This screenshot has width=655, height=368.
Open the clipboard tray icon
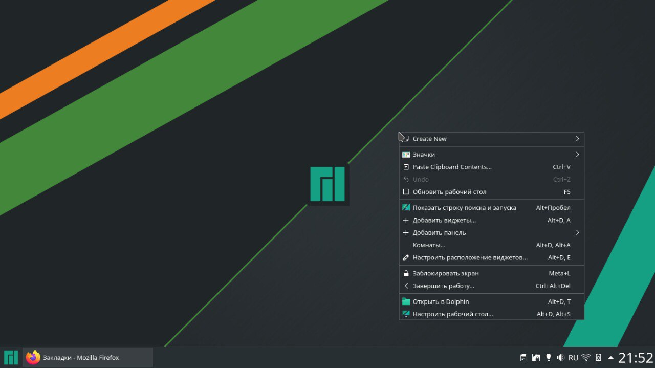[523, 357]
